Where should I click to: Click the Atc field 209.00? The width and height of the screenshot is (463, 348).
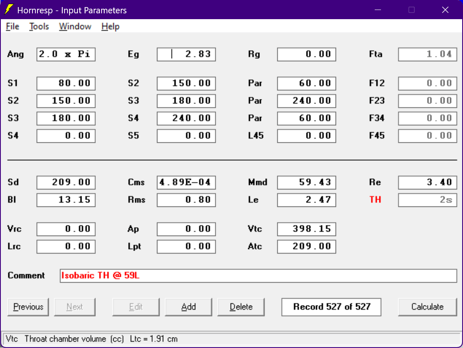tap(306, 246)
